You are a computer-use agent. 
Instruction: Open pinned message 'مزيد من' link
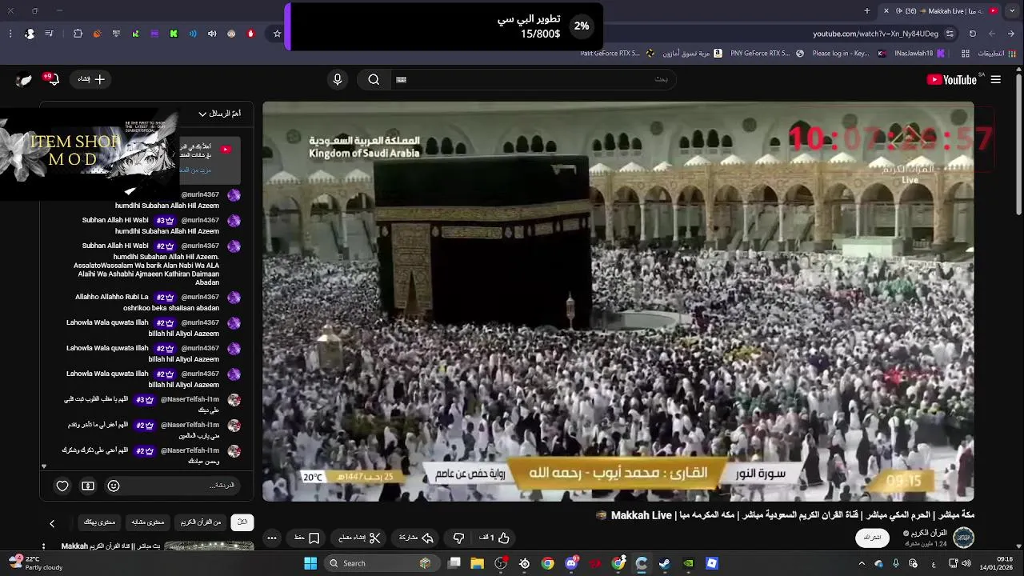195,170
